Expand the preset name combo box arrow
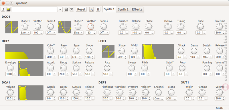The image size is (229, 110). [60, 9]
